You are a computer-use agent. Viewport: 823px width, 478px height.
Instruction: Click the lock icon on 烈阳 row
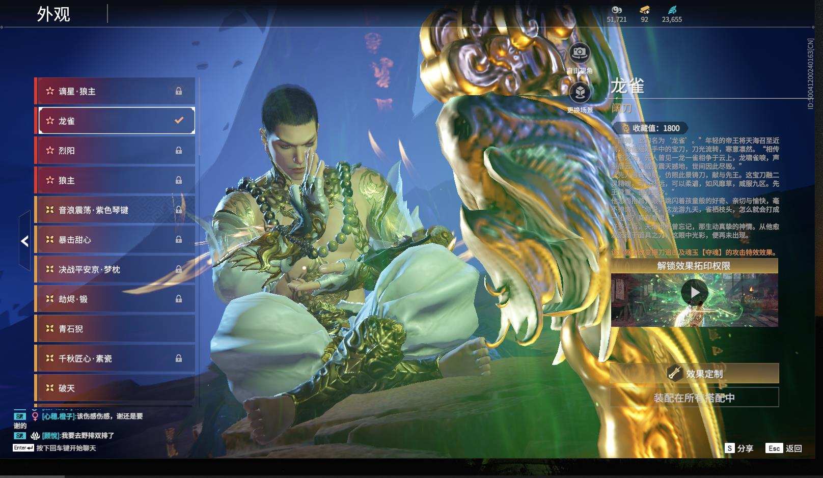click(179, 150)
